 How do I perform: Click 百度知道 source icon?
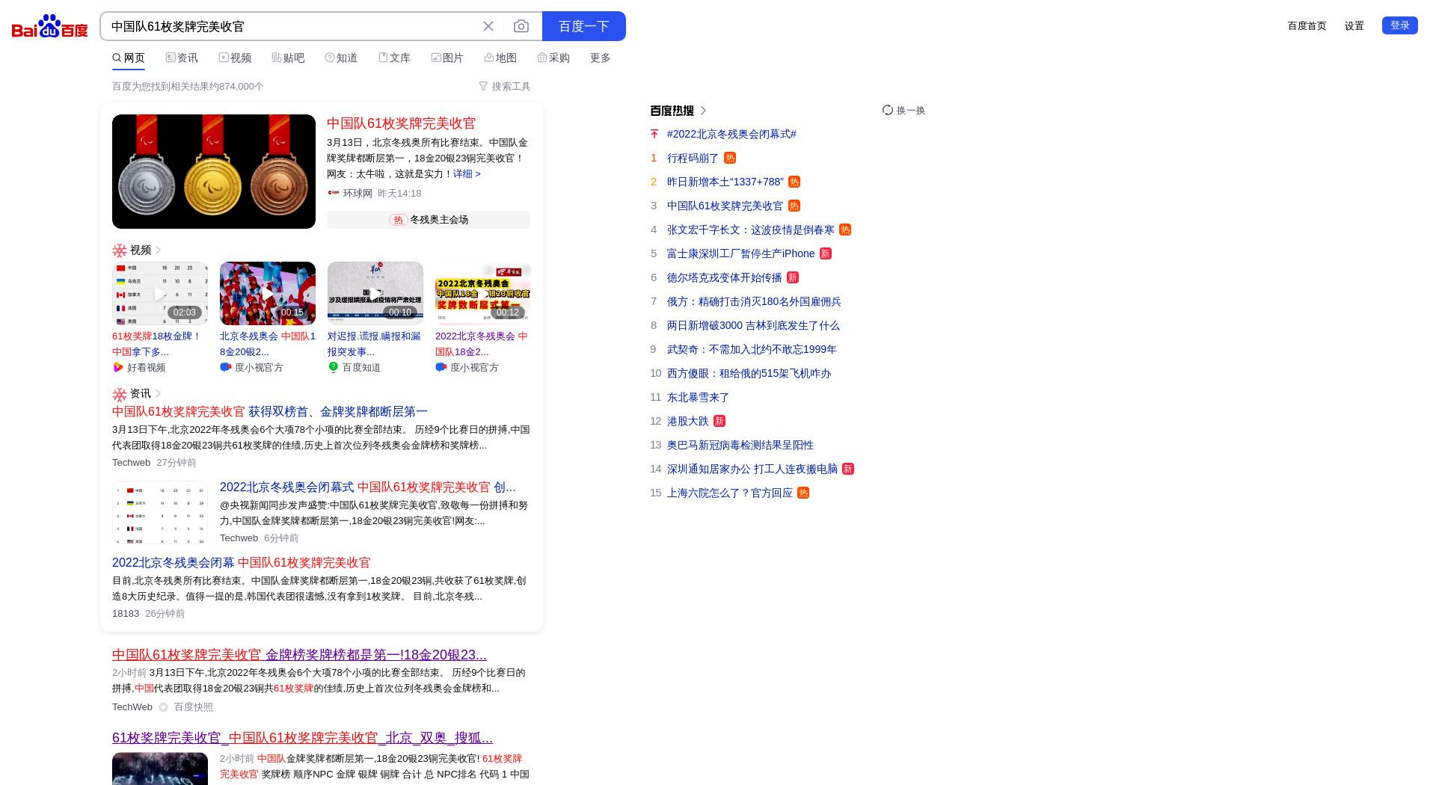[x=334, y=367]
